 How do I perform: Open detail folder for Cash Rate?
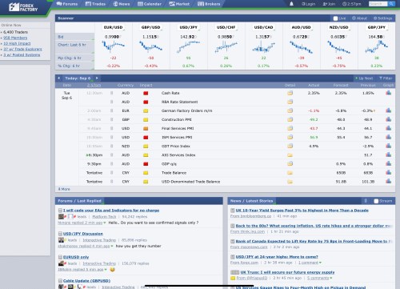click(x=290, y=93)
